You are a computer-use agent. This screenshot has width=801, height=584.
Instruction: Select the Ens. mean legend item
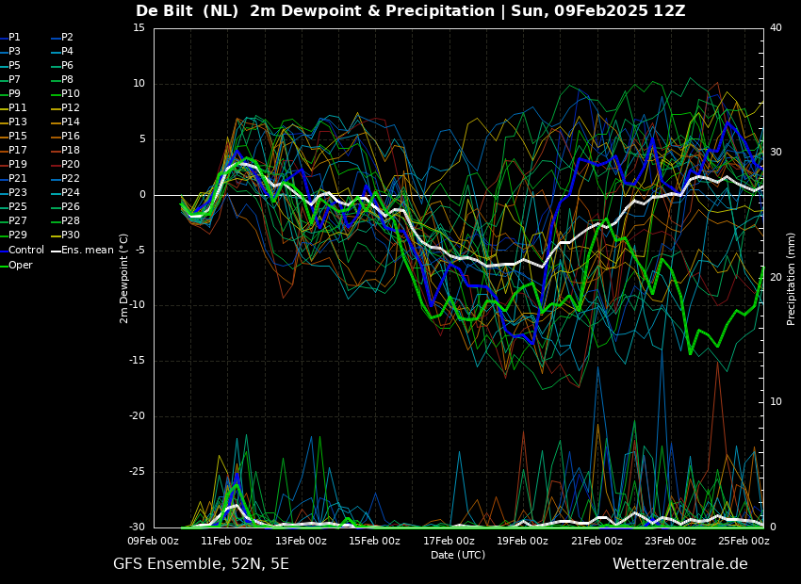(x=83, y=251)
